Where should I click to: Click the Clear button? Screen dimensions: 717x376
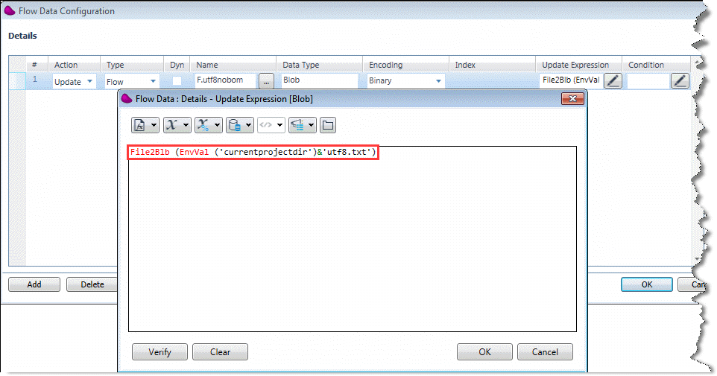click(x=220, y=352)
